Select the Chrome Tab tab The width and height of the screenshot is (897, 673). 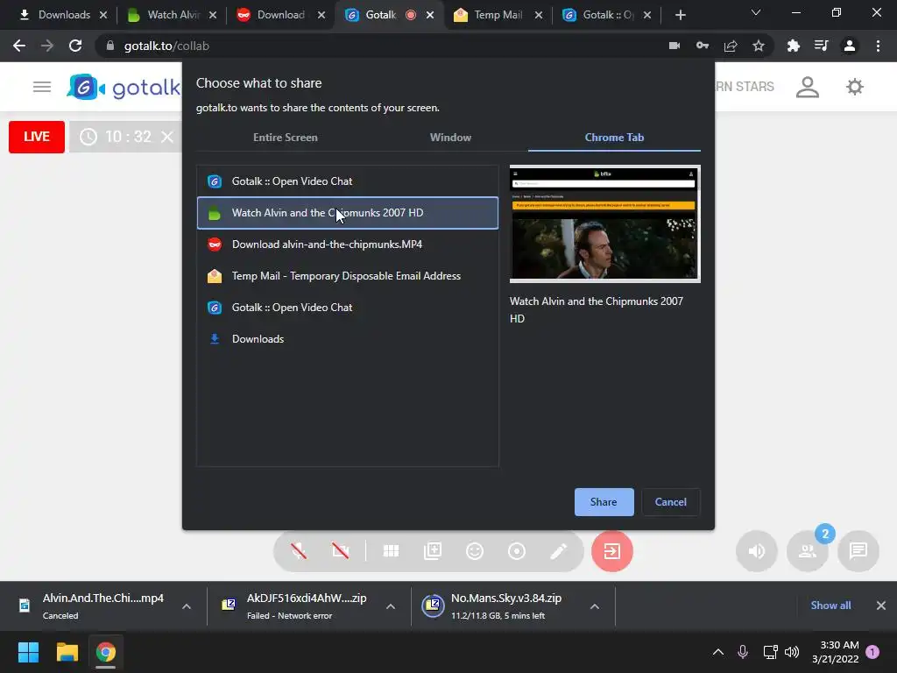pyautogui.click(x=614, y=138)
